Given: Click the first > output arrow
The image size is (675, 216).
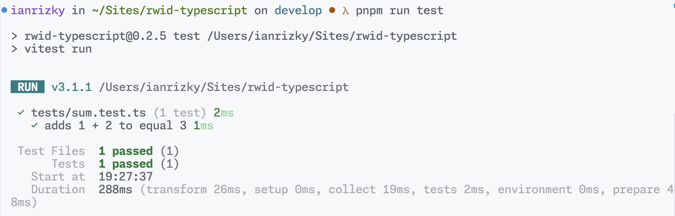Looking at the screenshot, I should point(14,36).
